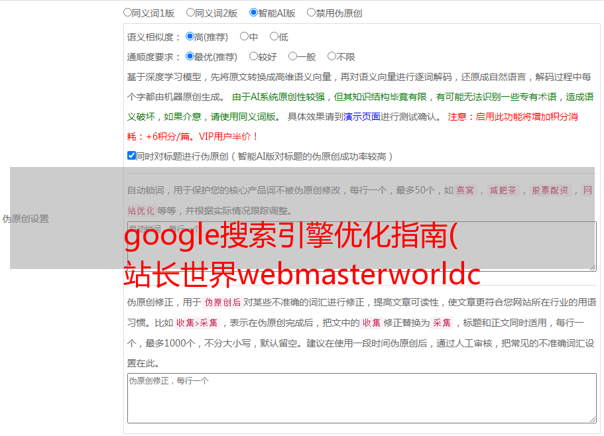The width and height of the screenshot is (604, 436).
Task: Click the 燕窝 example keyword tag
Action: point(465,190)
